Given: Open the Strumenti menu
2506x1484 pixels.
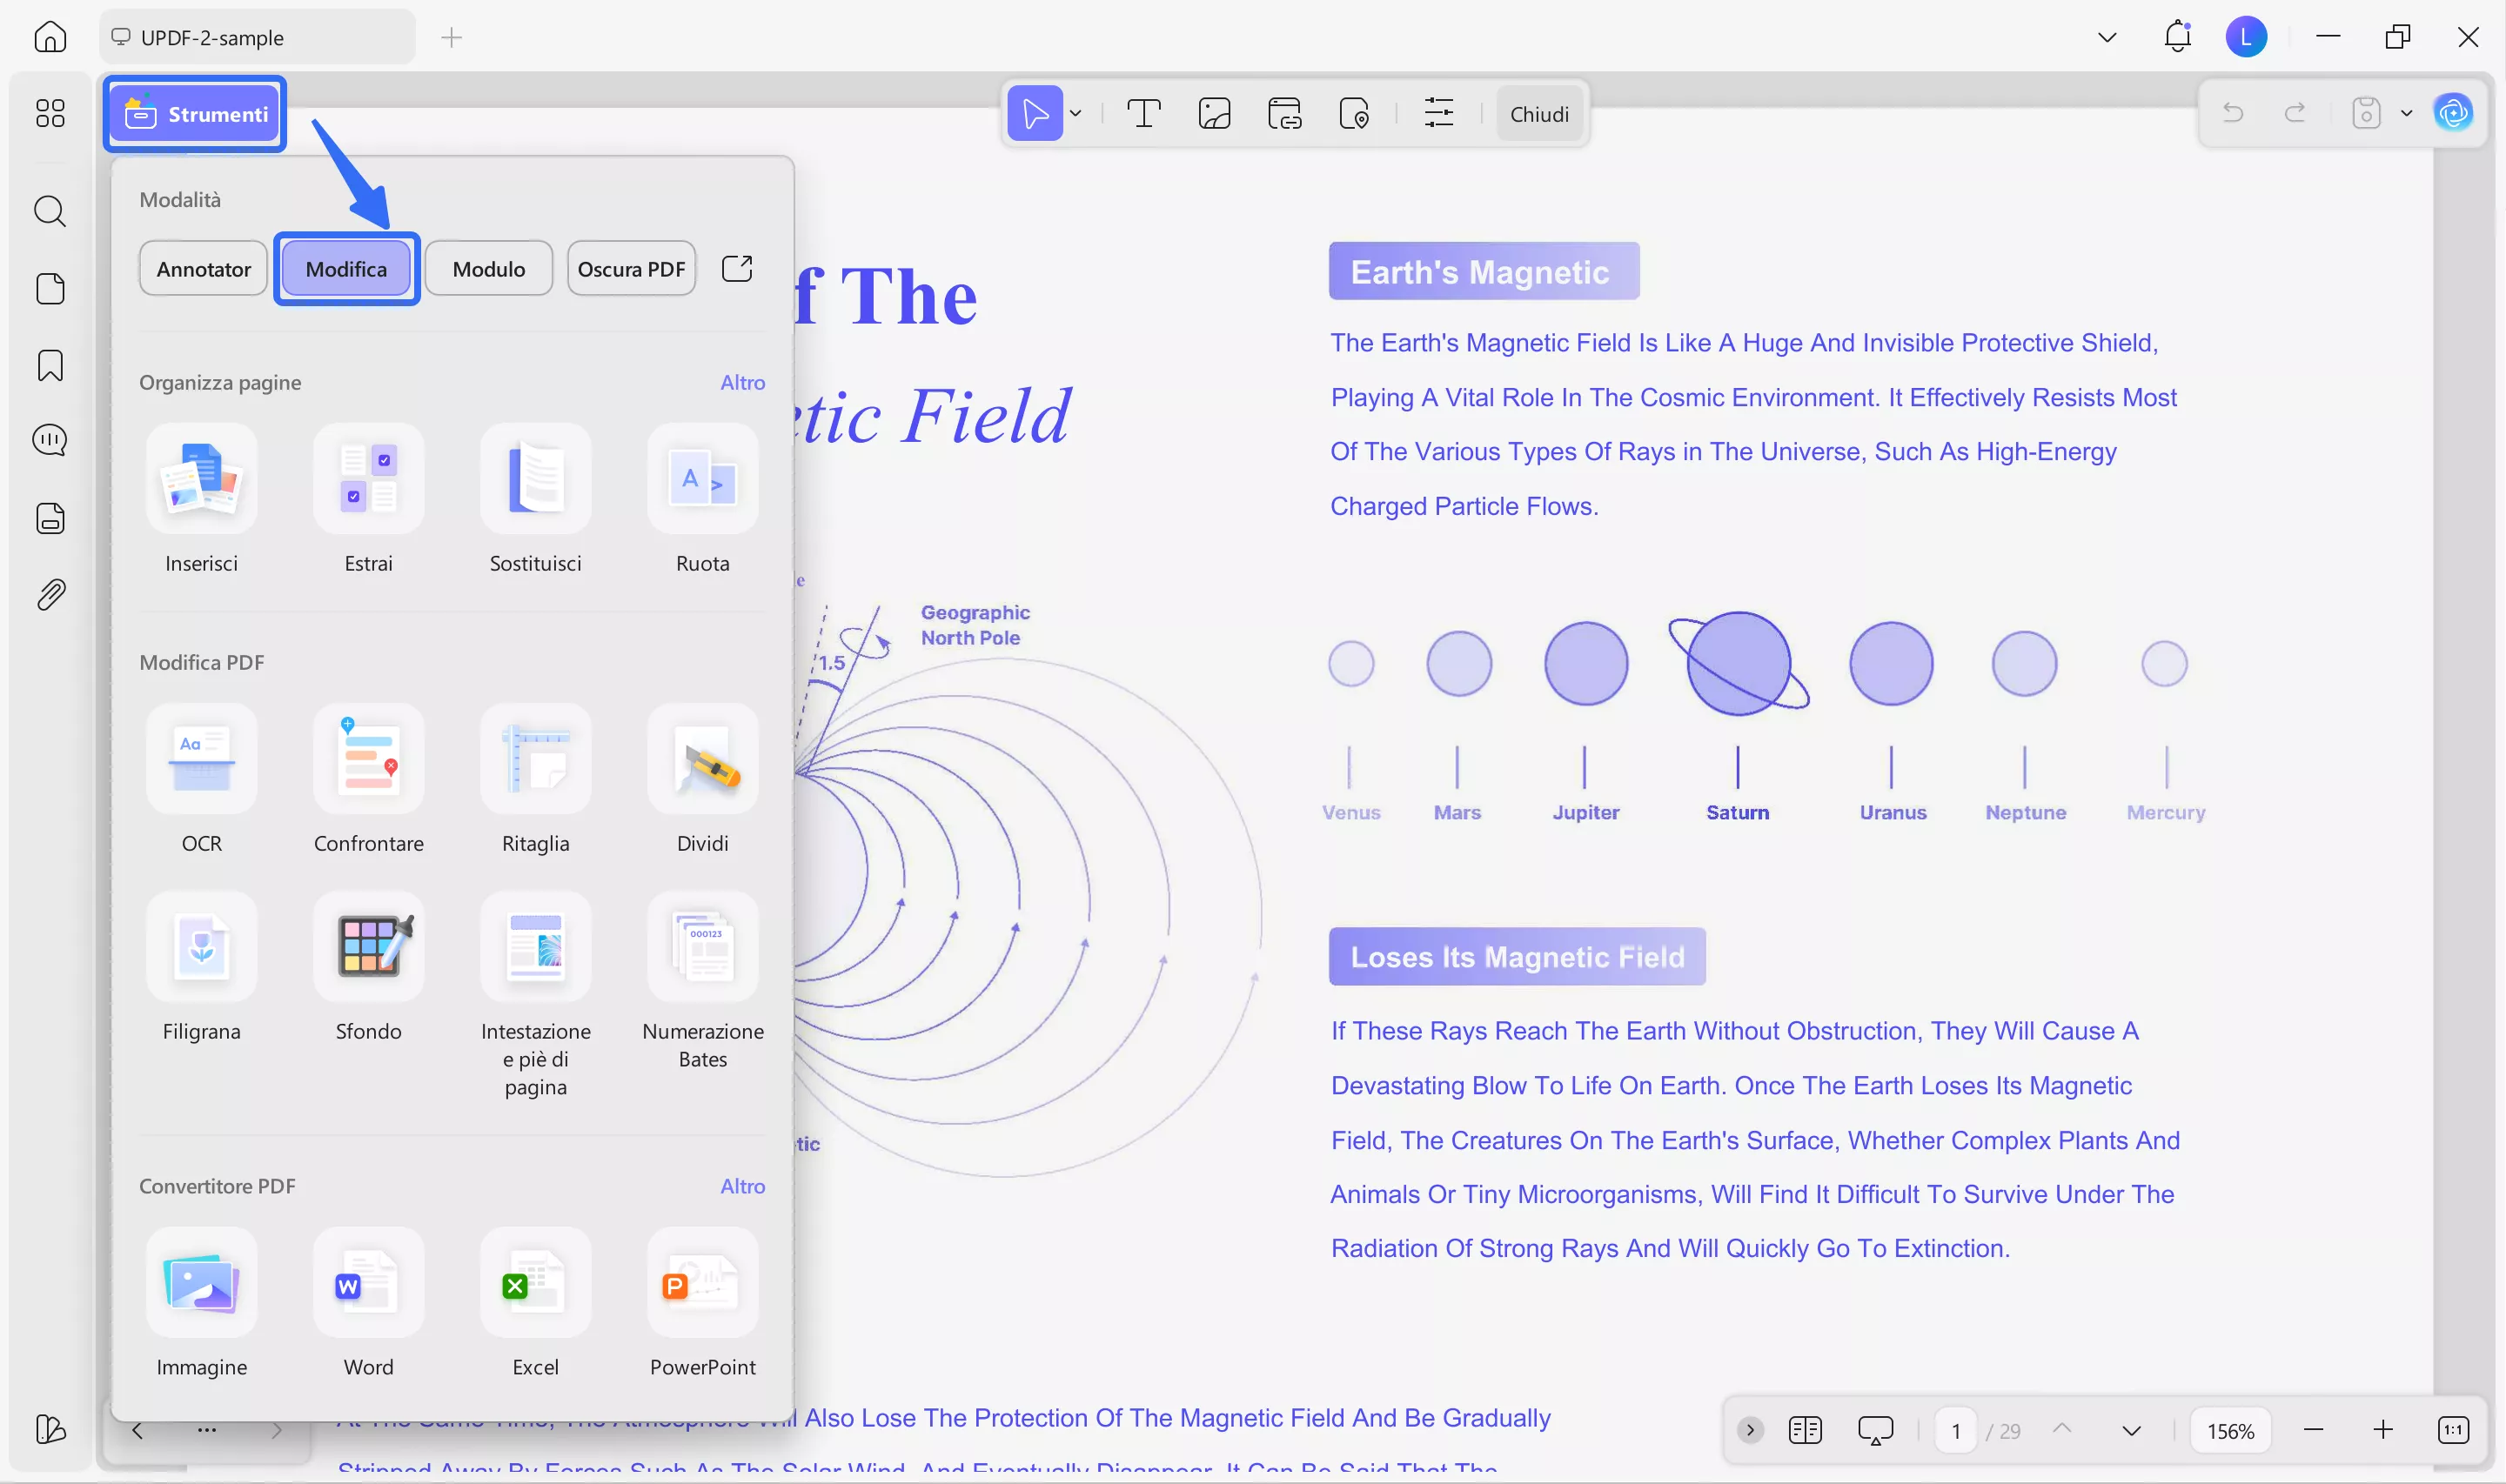Looking at the screenshot, I should [x=194, y=113].
